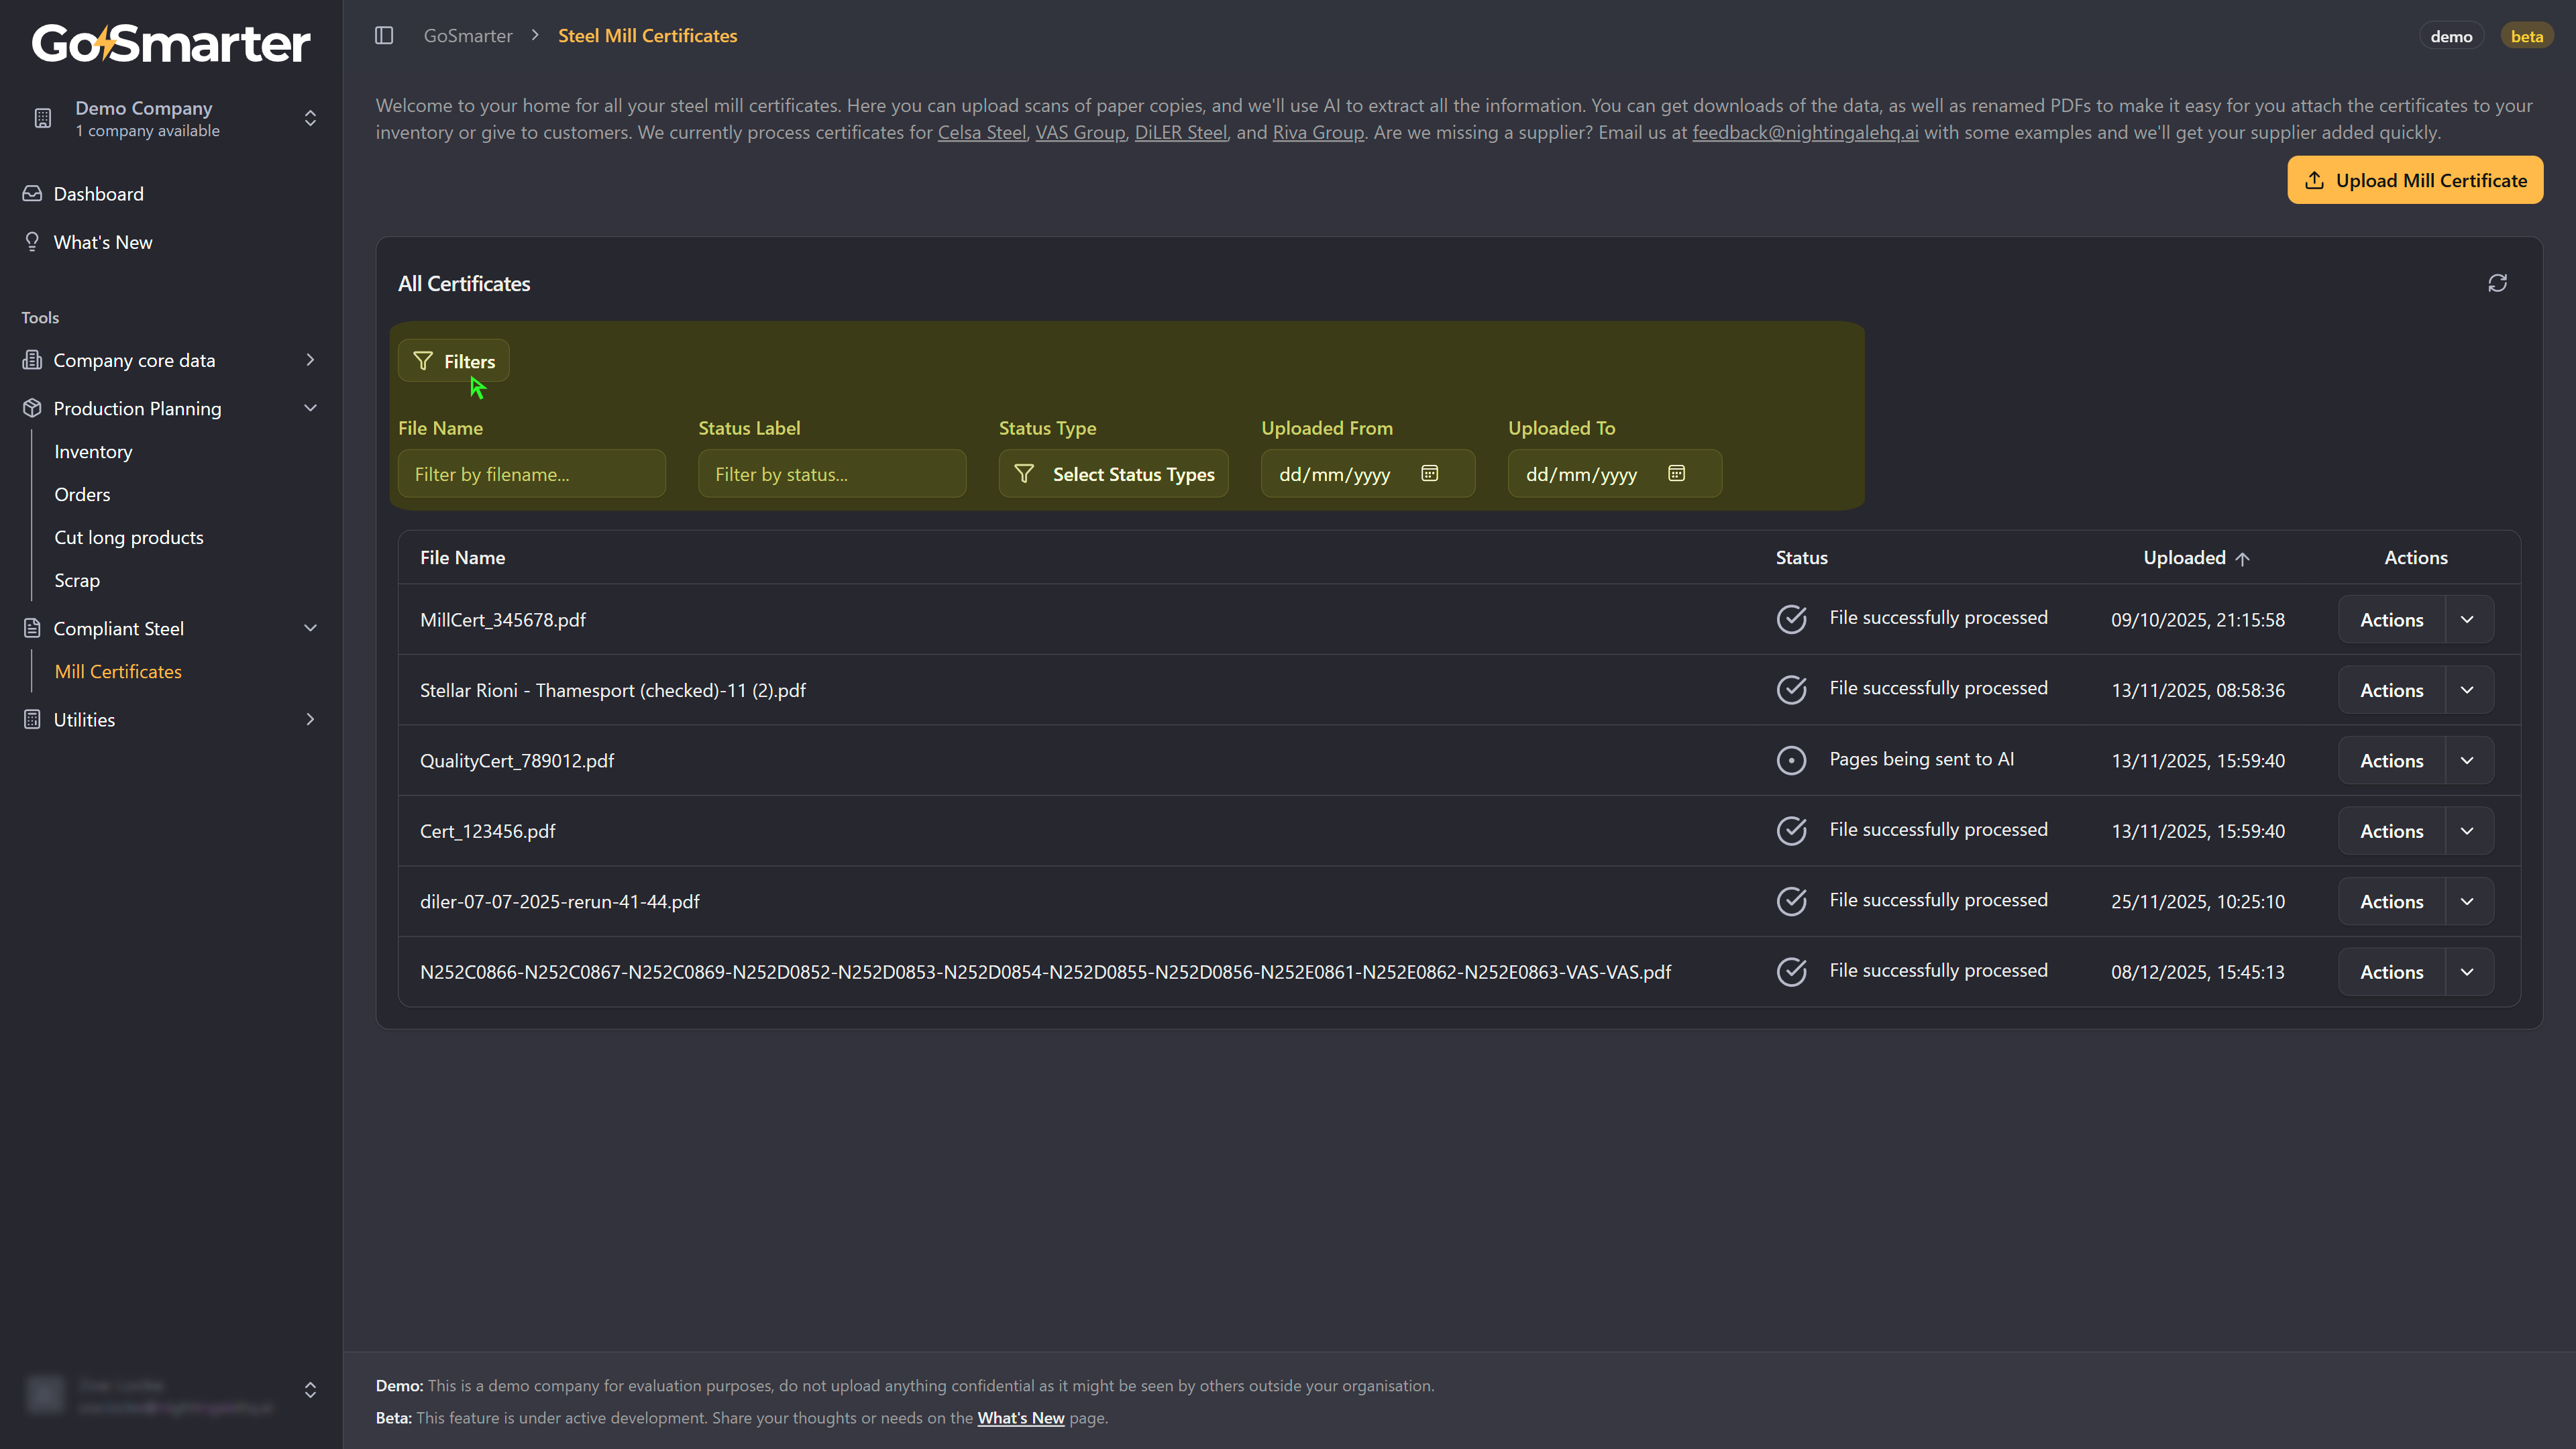Go to the Inventory menu item

click(x=93, y=452)
